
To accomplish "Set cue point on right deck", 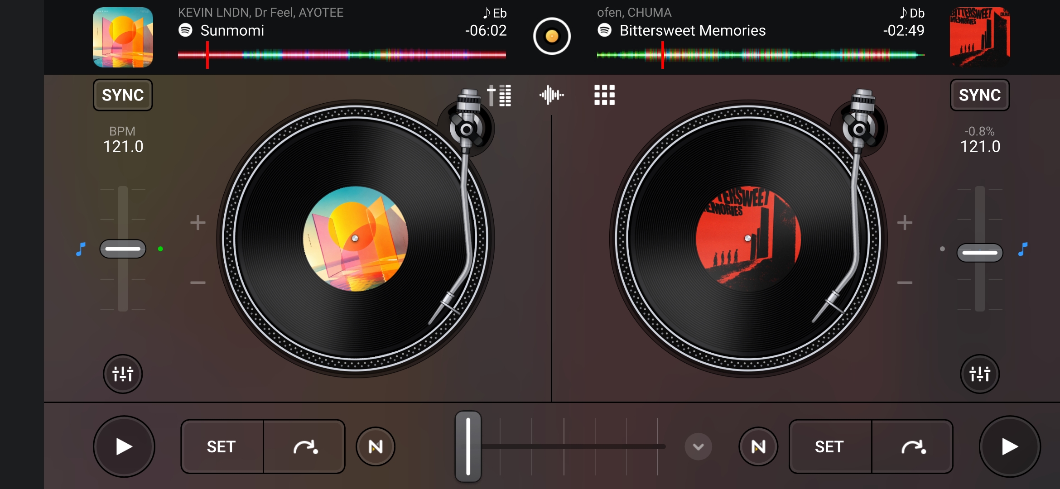I will (x=830, y=447).
